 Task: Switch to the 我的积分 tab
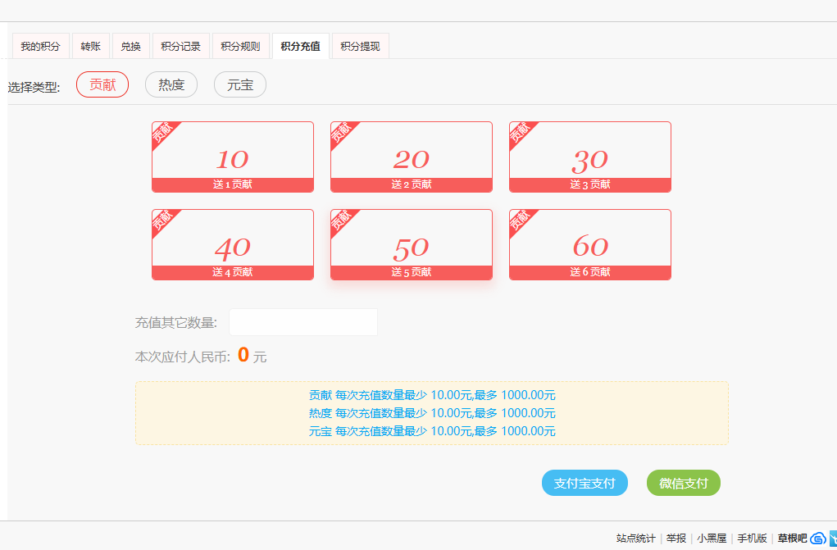(x=40, y=46)
